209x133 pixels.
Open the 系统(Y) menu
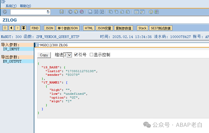click(11, 6)
